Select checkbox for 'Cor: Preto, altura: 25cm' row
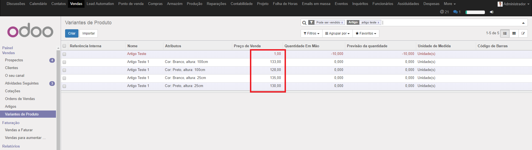This screenshot has height=150, width=532. 64,86
